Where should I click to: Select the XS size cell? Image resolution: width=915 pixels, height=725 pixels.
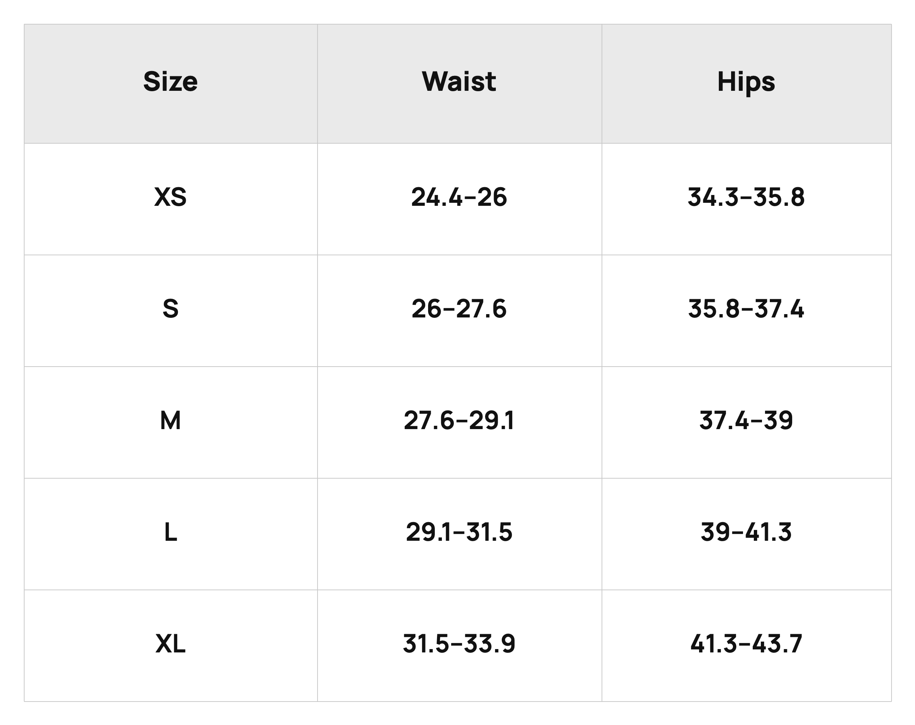click(x=170, y=199)
